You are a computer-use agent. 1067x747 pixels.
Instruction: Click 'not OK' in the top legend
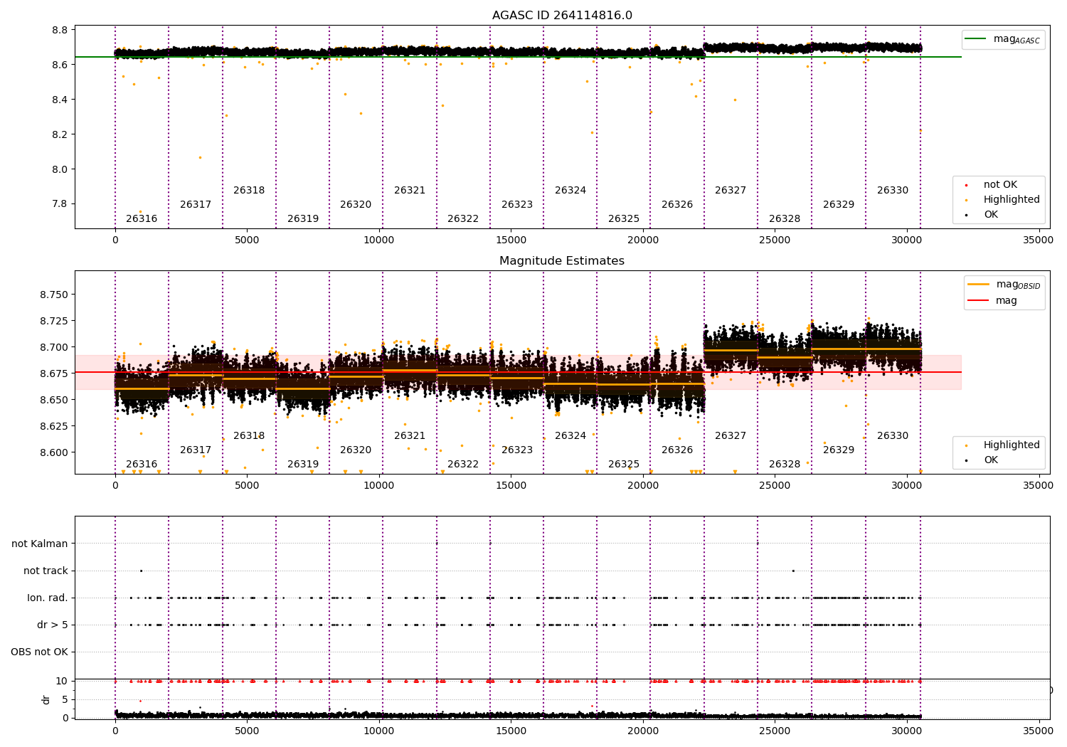(1000, 185)
